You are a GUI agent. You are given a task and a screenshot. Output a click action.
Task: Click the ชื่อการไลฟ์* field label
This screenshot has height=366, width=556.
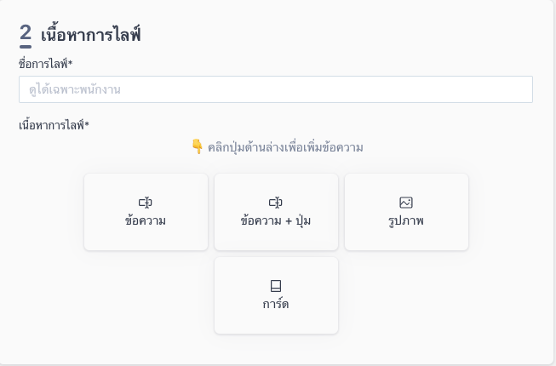click(x=46, y=64)
